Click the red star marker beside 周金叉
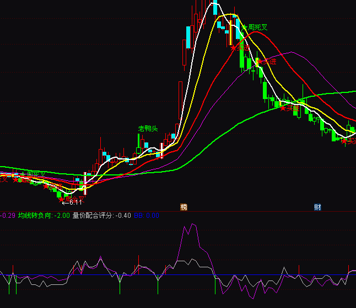356x308 pixels. click(x=62, y=199)
